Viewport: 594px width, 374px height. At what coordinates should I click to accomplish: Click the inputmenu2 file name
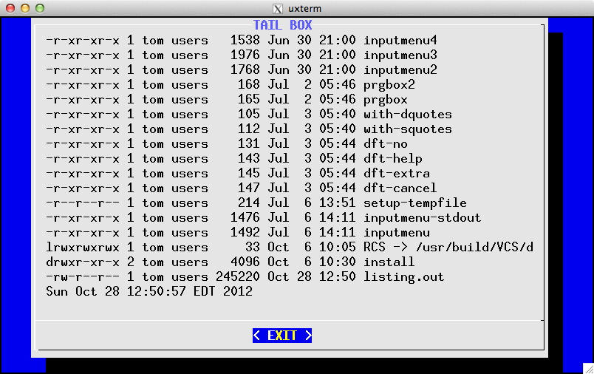click(x=400, y=69)
